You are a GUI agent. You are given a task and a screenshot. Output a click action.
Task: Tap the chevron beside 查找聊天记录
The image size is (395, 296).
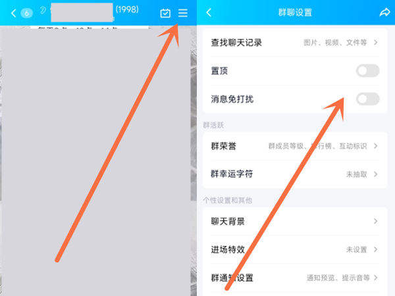point(376,43)
